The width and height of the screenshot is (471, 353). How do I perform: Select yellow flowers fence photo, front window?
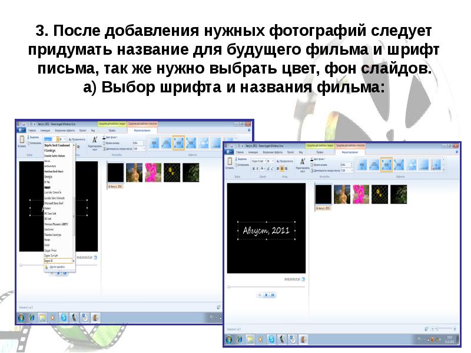(x=380, y=194)
